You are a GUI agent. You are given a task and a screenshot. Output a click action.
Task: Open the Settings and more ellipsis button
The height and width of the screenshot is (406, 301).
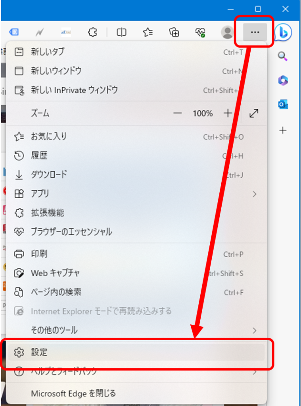pyautogui.click(x=255, y=32)
